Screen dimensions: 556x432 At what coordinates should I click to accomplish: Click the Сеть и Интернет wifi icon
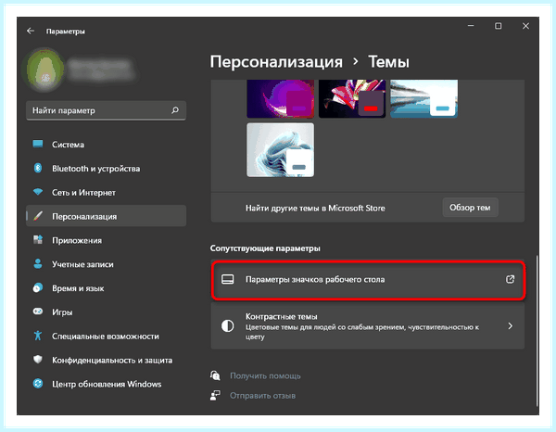(38, 192)
